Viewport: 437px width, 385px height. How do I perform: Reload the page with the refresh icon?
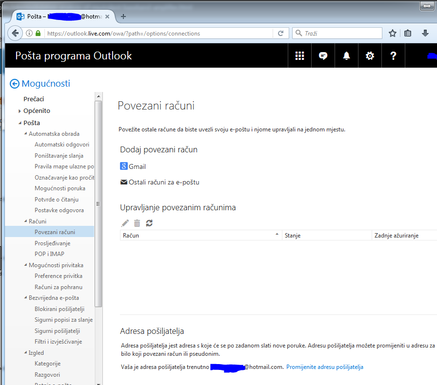[280, 34]
